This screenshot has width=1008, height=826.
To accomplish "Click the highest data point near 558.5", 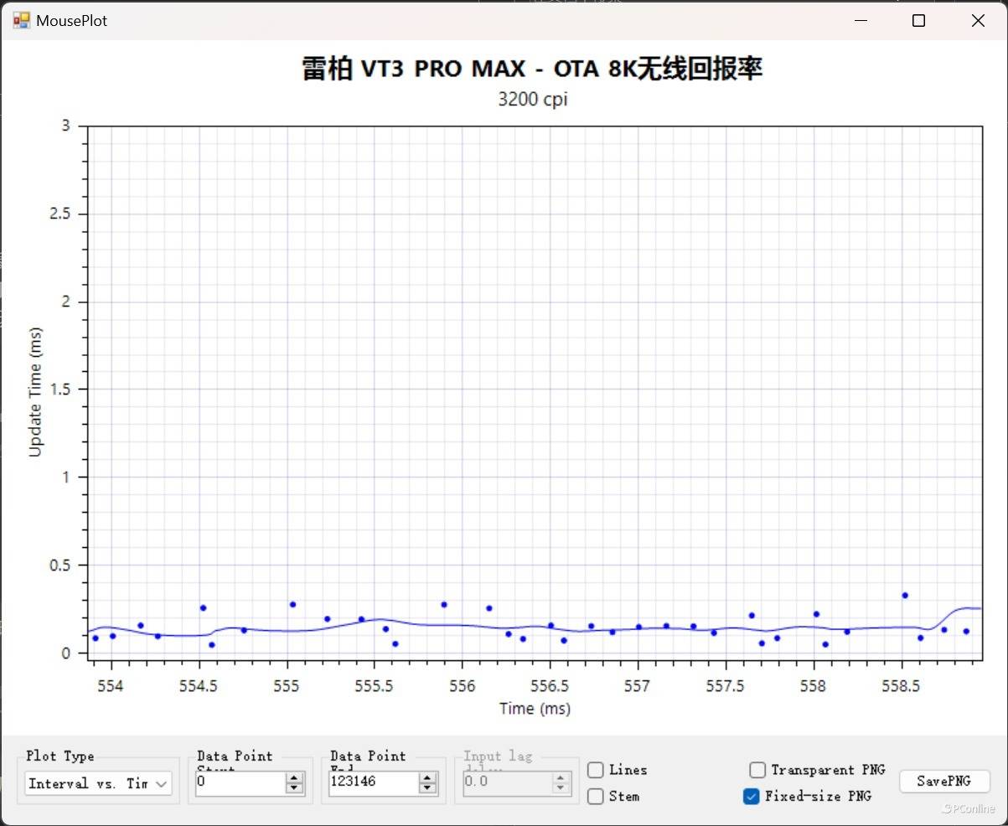I will point(905,596).
